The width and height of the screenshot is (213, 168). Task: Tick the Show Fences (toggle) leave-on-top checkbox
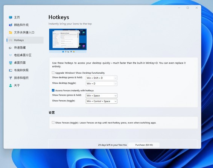[53, 123]
